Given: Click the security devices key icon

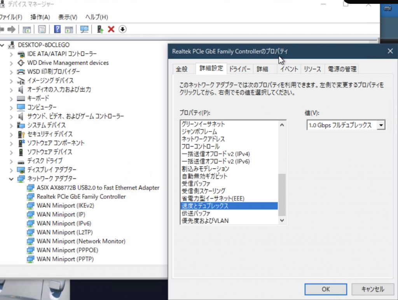Looking at the screenshot, I should click(x=21, y=134).
